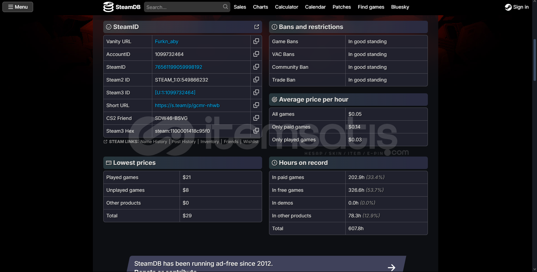This screenshot has height=272, width=537.
Task: Open the Bluesky link
Action: 400,7
